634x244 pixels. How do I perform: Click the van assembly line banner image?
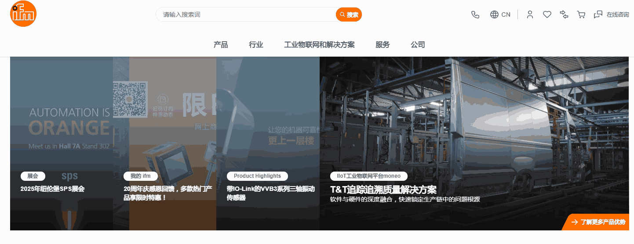(474, 144)
